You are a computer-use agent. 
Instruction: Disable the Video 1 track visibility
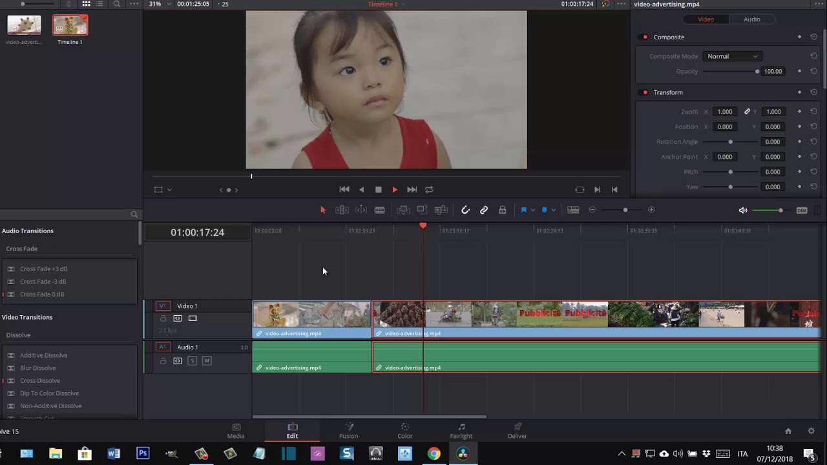click(x=193, y=318)
